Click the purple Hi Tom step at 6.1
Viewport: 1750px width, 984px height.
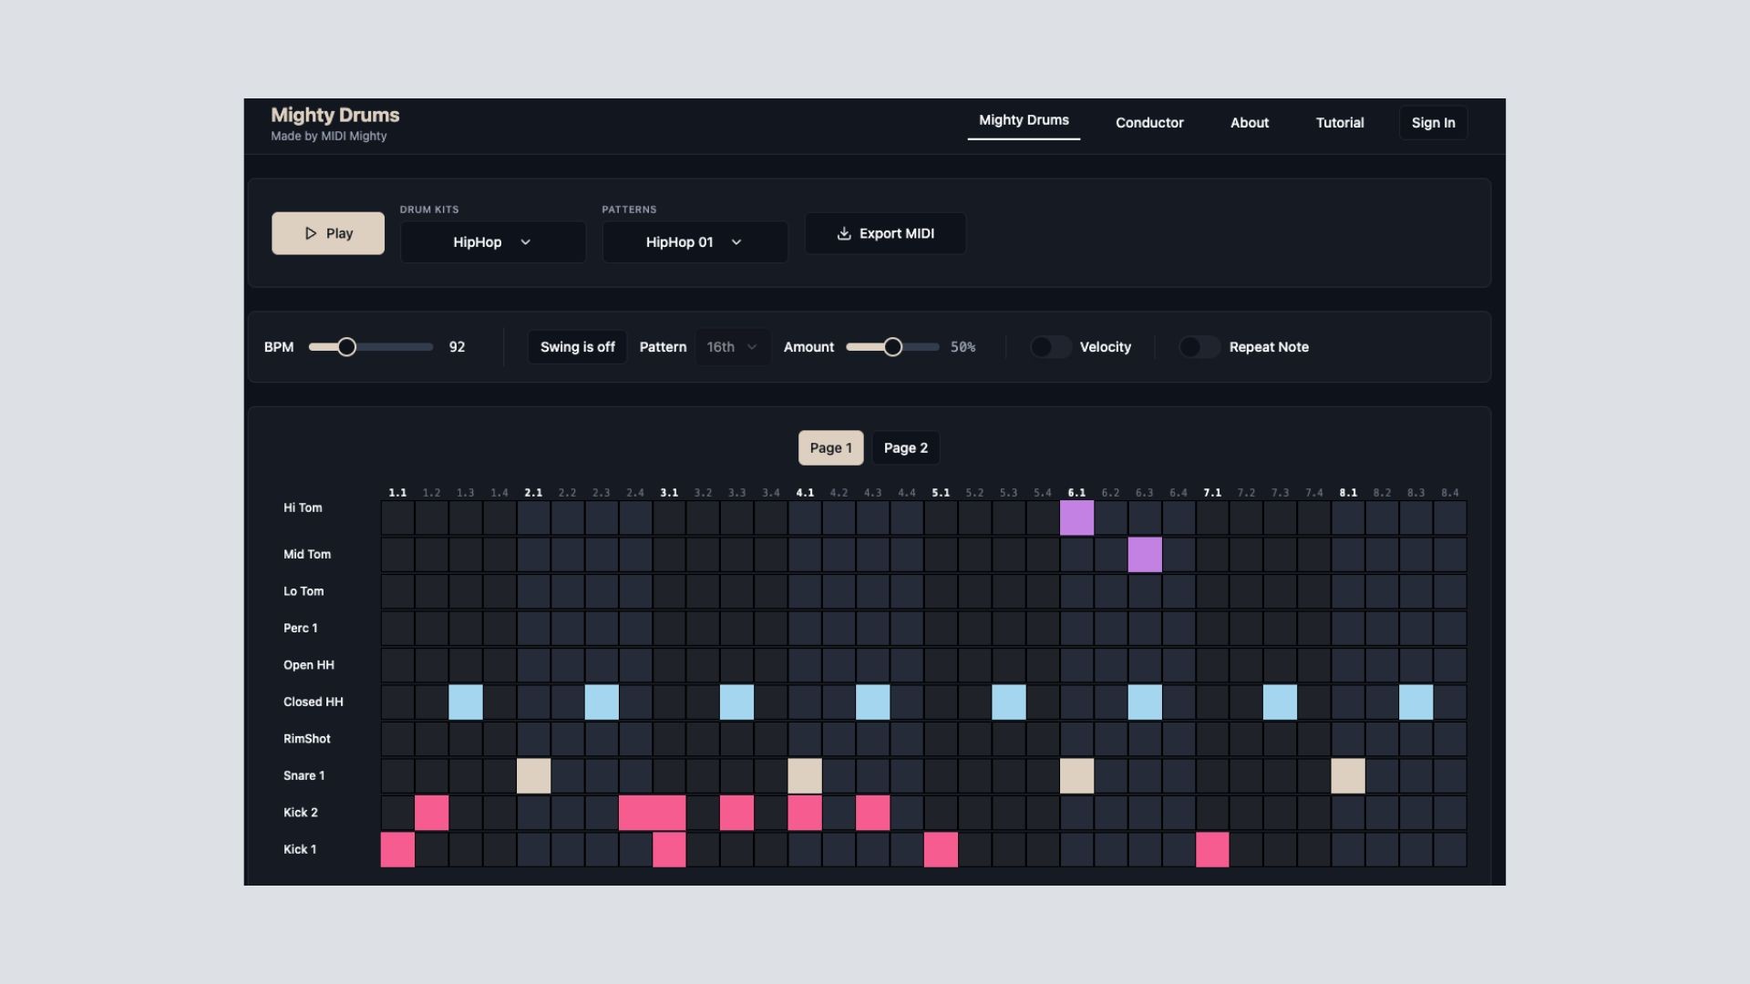(x=1076, y=518)
